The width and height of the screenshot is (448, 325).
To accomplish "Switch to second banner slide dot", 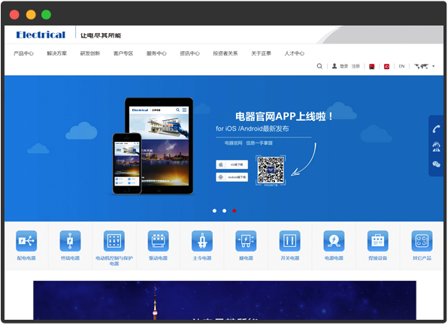I will pyautogui.click(x=224, y=211).
